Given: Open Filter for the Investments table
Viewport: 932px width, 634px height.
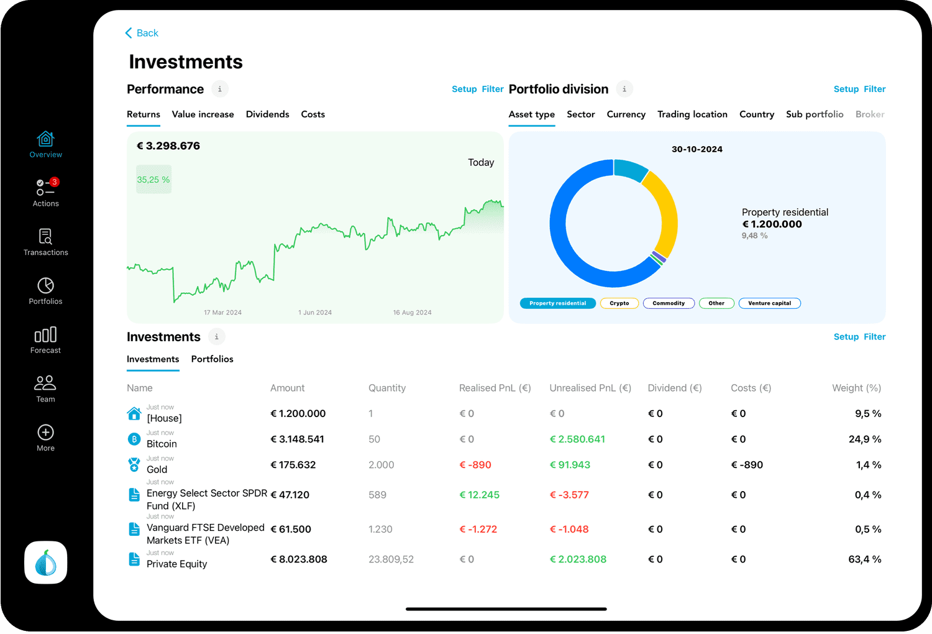Looking at the screenshot, I should click(874, 337).
